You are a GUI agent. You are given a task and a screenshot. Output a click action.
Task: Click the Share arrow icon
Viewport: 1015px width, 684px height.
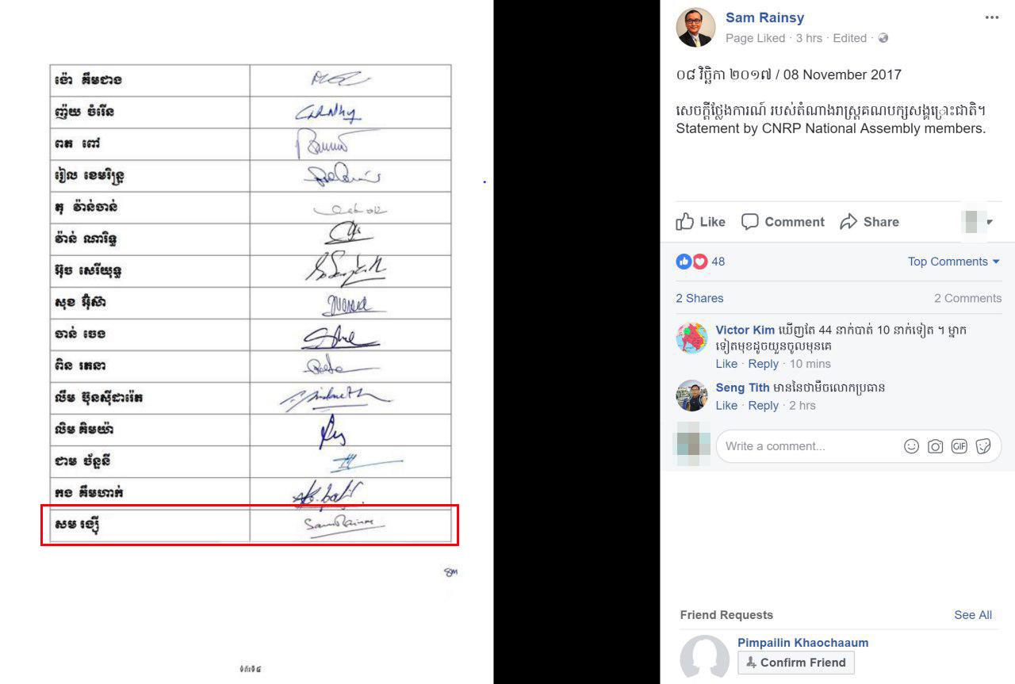848,222
